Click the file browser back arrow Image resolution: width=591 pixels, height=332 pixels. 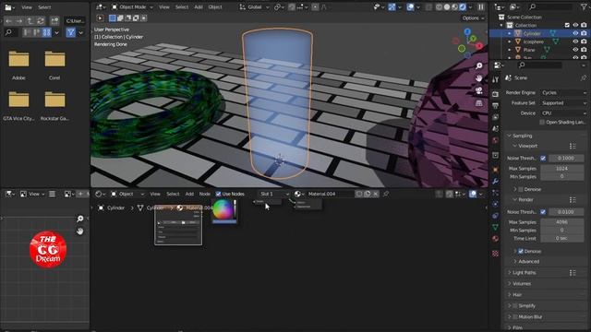tap(8, 20)
